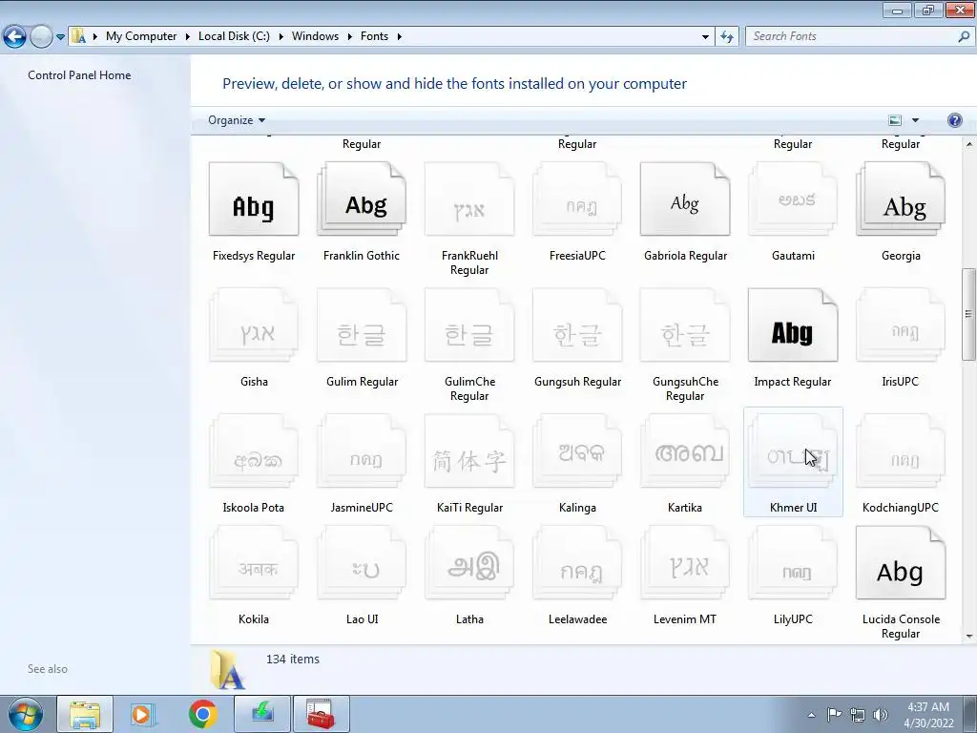This screenshot has width=977, height=733.
Task: Select the Khmer UI font icon
Action: click(793, 450)
